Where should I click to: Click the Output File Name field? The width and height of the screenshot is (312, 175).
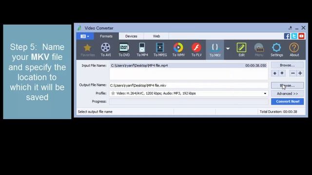click(x=189, y=86)
